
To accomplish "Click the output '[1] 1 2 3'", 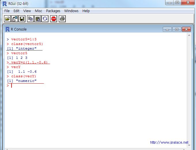I will click(17, 58).
